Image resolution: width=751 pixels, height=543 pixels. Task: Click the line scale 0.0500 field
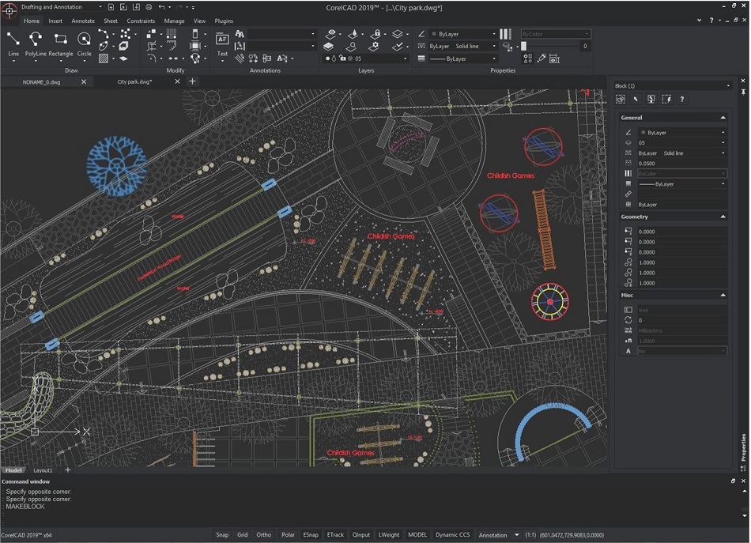click(682, 164)
